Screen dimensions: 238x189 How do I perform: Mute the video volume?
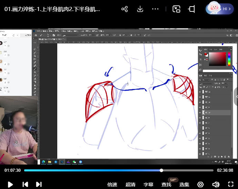(x=216, y=184)
